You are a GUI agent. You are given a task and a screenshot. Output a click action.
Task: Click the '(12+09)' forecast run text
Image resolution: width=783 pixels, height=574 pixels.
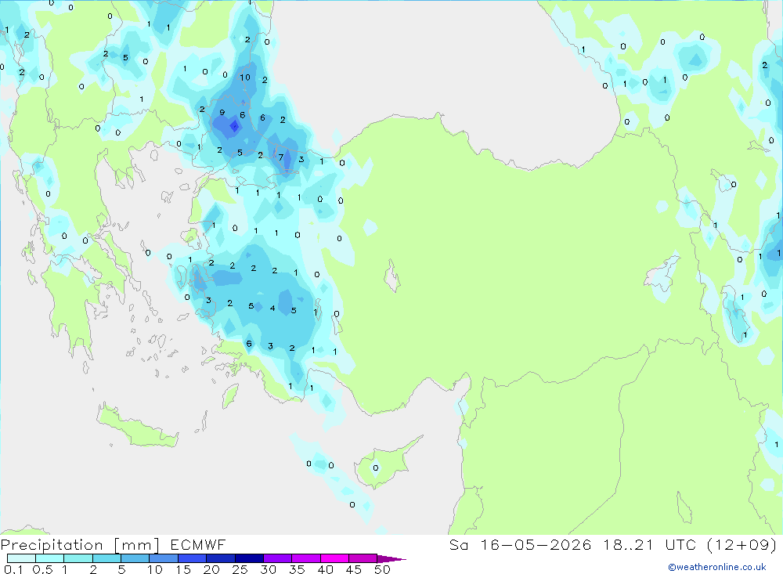click(742, 544)
